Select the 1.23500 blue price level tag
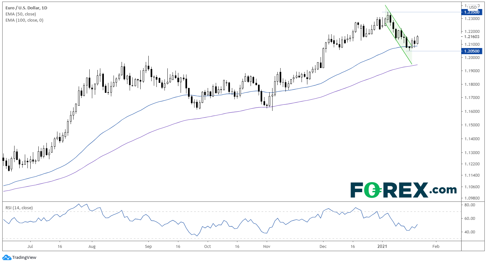 [472, 12]
